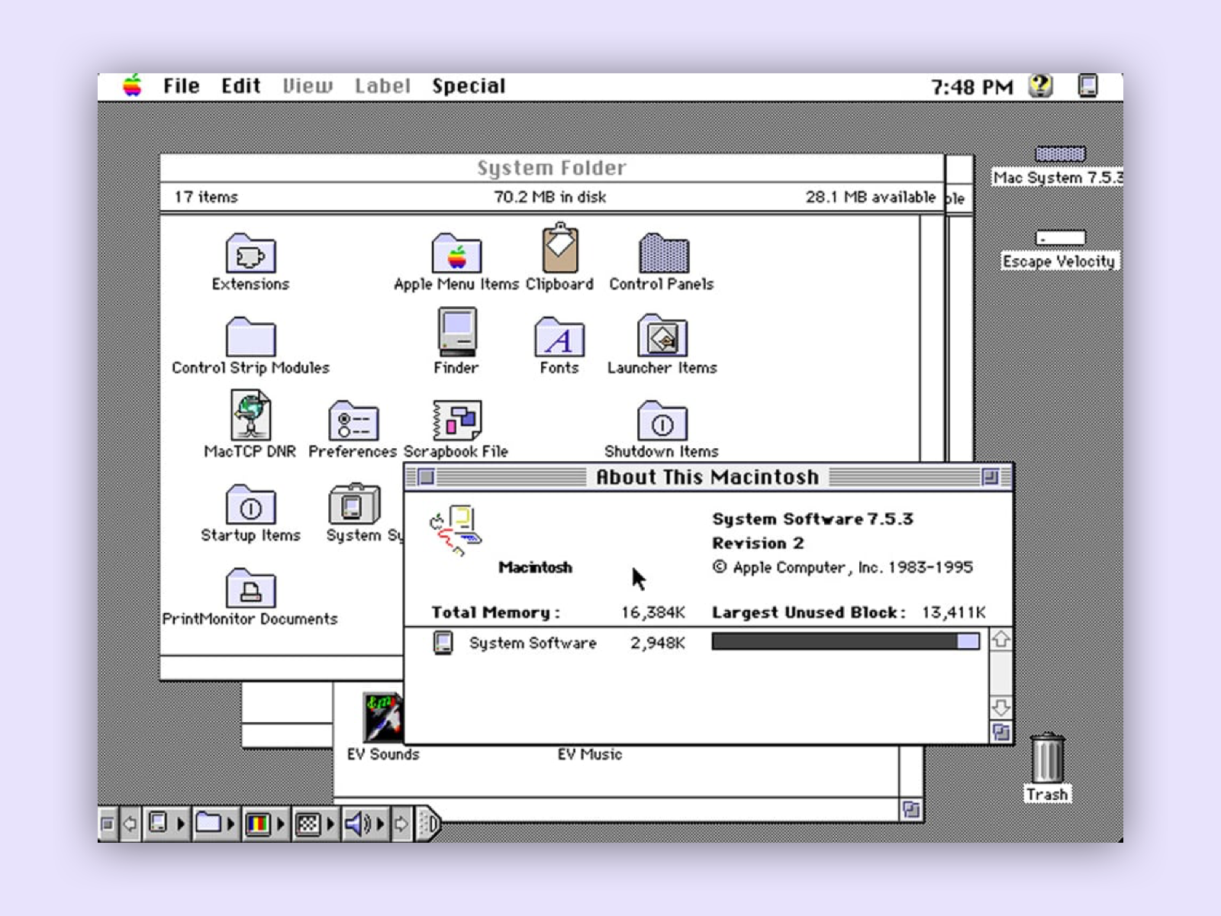Select the Control Strip Modules folder
1221x916 pixels.
pyautogui.click(x=250, y=337)
